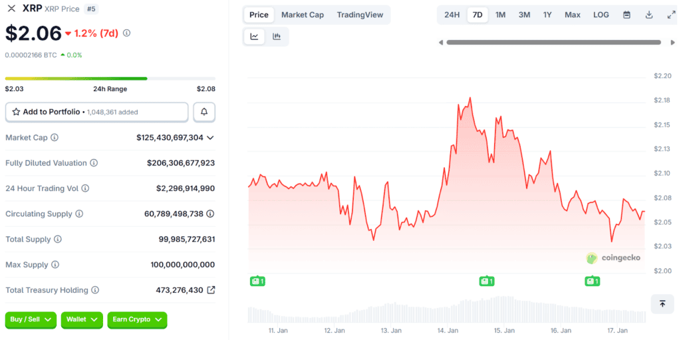Click the scroll-to-top arrow button
Viewport: 681px width, 340px height.
[x=662, y=303]
